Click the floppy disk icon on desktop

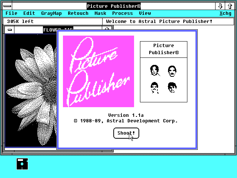[22, 164]
